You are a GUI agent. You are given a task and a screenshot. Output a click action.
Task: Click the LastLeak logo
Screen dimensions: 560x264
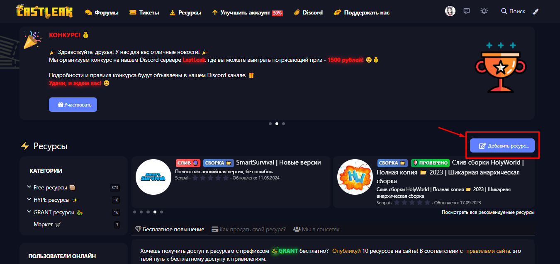pyautogui.click(x=44, y=11)
